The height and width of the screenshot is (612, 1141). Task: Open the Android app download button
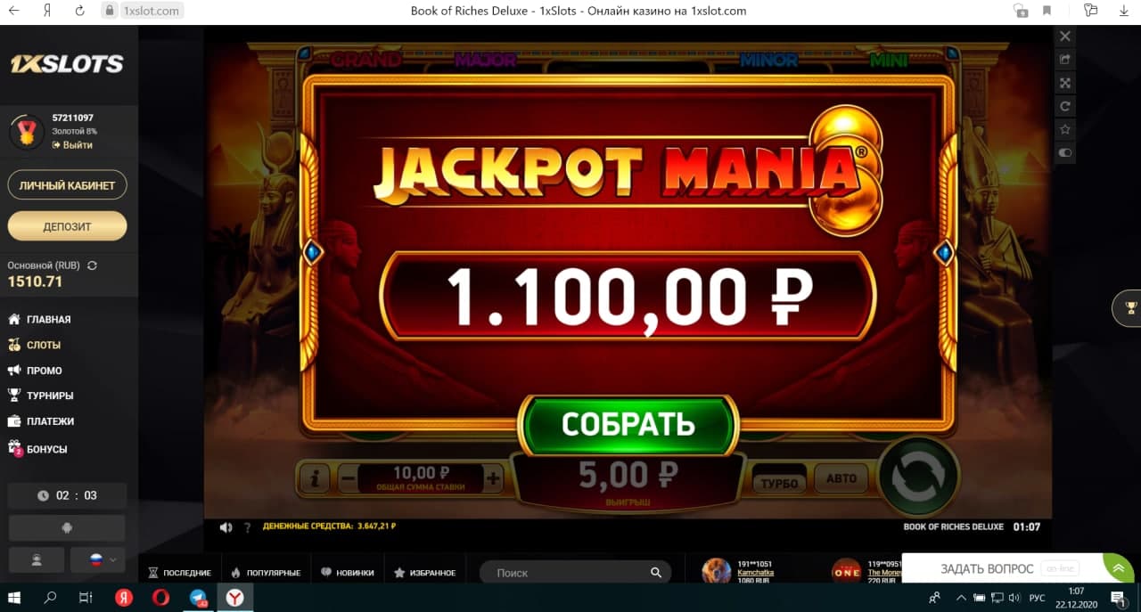(67, 527)
